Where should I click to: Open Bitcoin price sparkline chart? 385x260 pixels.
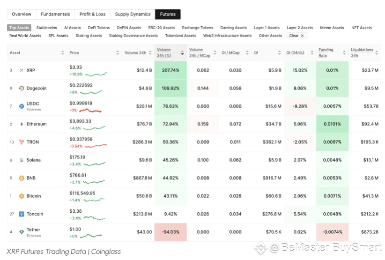(94, 200)
